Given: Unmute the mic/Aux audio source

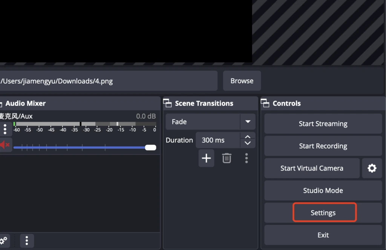Looking at the screenshot, I should (x=5, y=145).
